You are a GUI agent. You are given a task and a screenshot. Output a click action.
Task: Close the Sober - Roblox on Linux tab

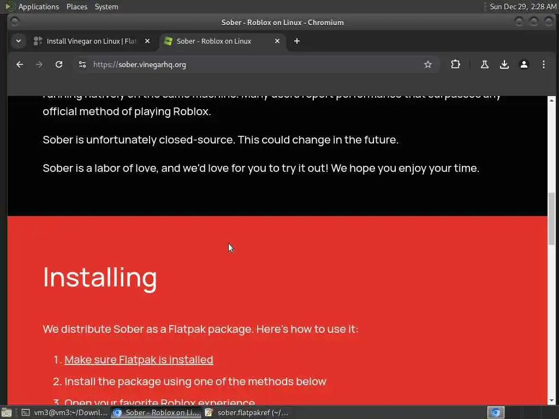tap(277, 41)
